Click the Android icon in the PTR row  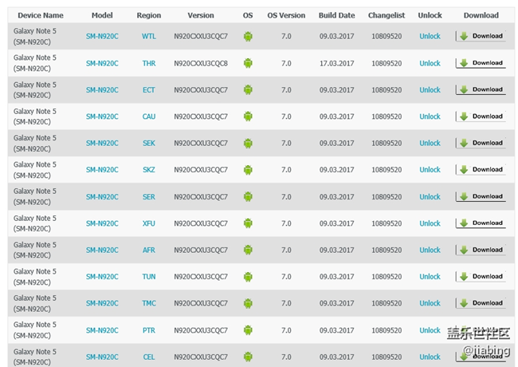(x=248, y=330)
